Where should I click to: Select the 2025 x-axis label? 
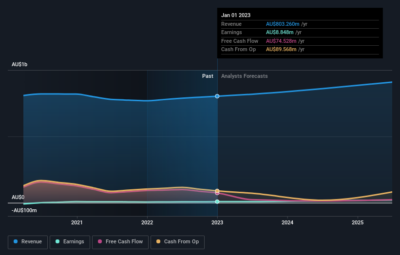pos(358,222)
